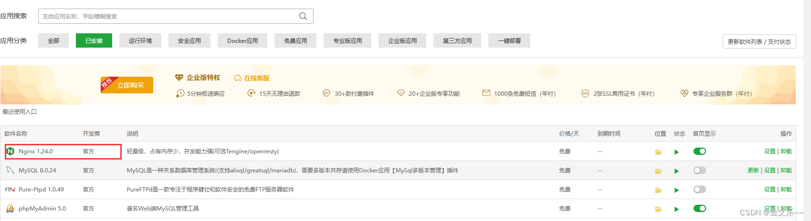Click the 更新软件列表 / 支付状态 button
Screen dimensions: 811x221
click(759, 41)
